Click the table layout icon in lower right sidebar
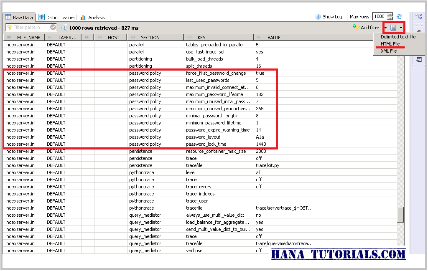428x271 pixels. [419, 60]
